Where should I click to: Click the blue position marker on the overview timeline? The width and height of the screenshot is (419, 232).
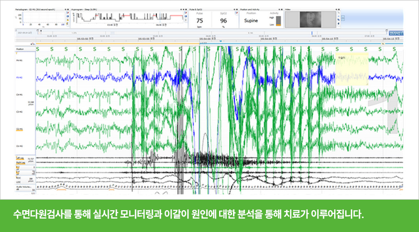312,33
